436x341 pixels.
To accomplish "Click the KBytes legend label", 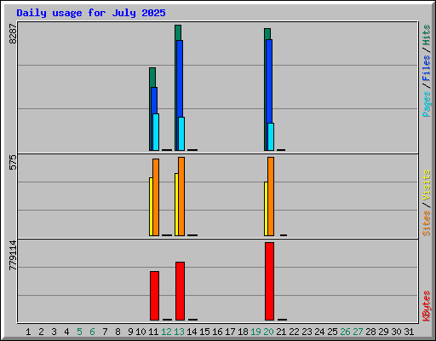I will (426, 306).
